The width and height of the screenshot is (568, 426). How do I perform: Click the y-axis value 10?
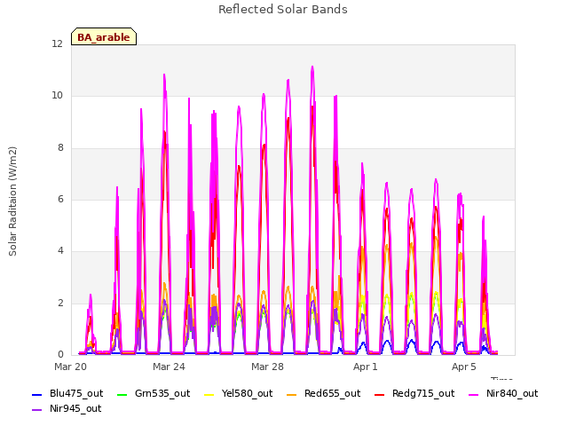pyautogui.click(x=57, y=96)
